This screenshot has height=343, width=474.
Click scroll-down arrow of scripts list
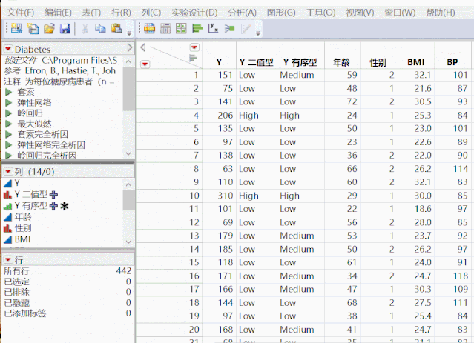pos(128,153)
